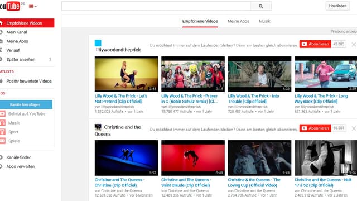This screenshot has height=201, width=357.
Task: Open Meine Abos in sidebar
Action: click(17, 41)
